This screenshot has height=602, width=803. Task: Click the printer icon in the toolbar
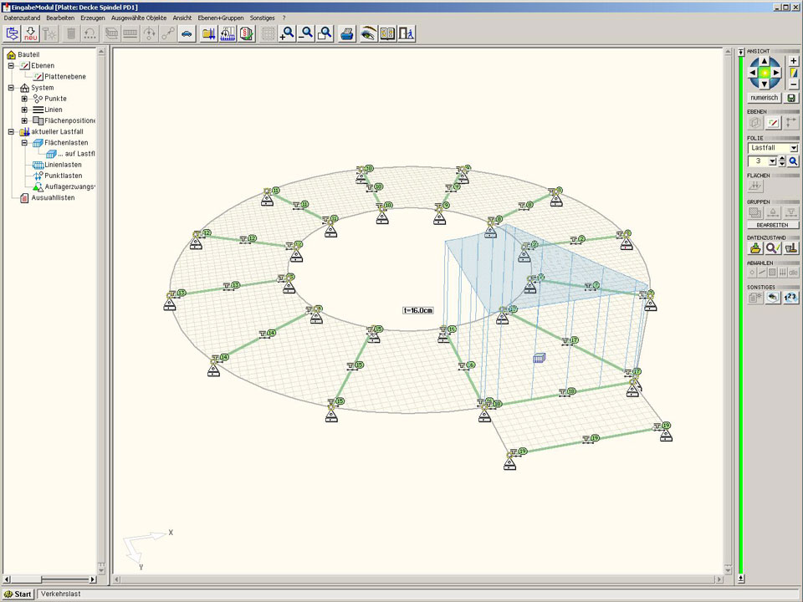click(x=347, y=33)
